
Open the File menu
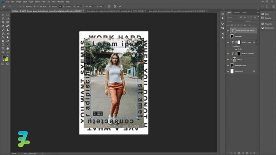coord(8,2)
